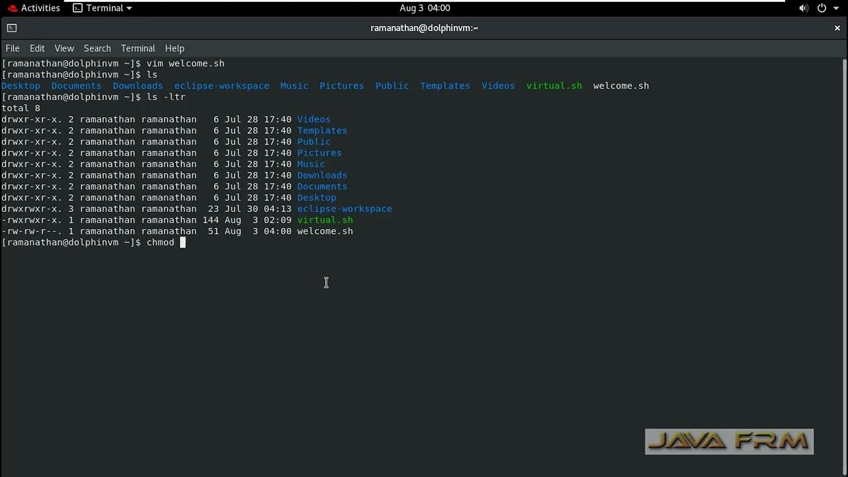
Task: Click 'welcome.sh' in the long listing
Action: tap(325, 231)
